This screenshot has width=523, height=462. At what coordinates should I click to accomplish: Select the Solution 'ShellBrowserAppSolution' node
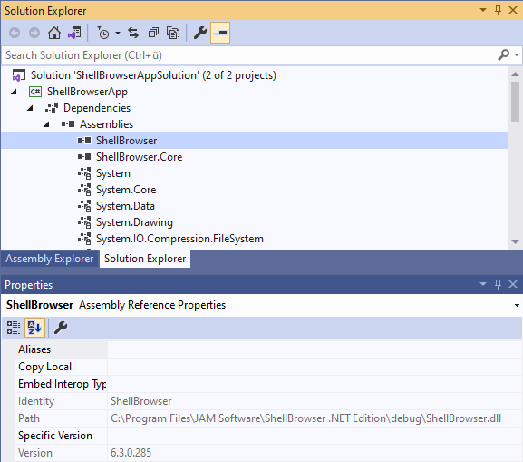click(153, 75)
